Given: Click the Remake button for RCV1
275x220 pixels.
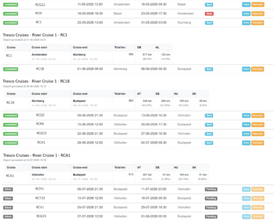Looking at the screenshot, I should [x=258, y=207].
